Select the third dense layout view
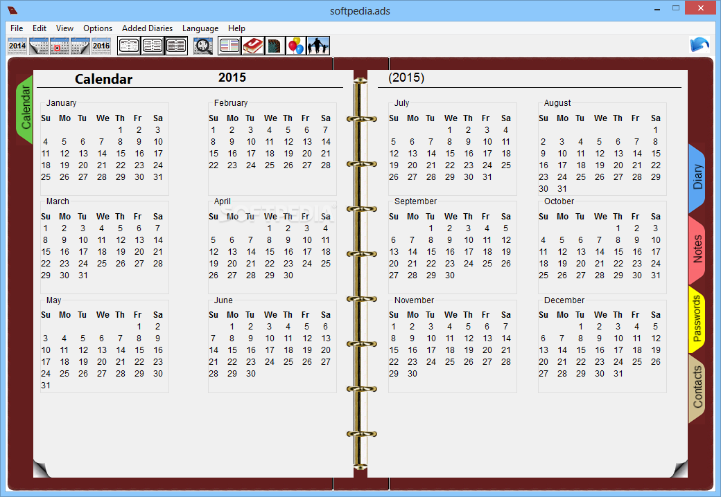This screenshot has height=497, width=721. [x=176, y=46]
